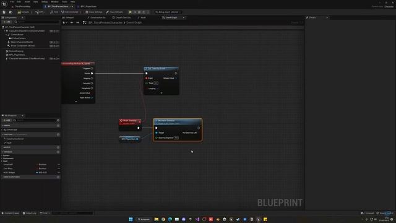This screenshot has height=223, width=396.
Task: Expand the Set Timer by Event advanced arrow
Action: point(161,93)
